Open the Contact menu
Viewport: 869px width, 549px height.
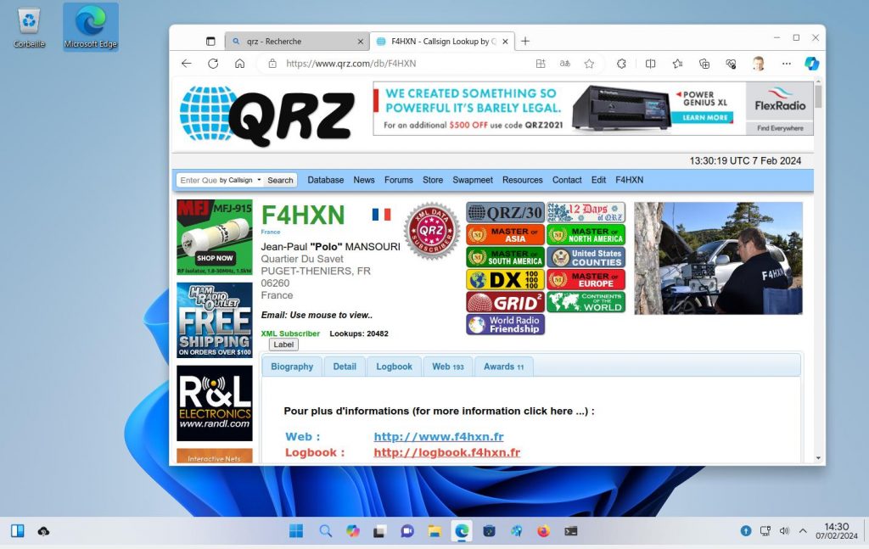[567, 180]
